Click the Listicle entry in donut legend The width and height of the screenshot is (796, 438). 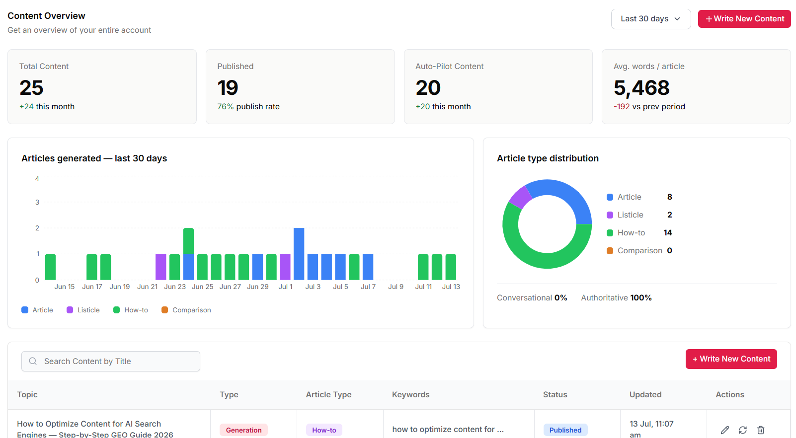[x=639, y=215]
